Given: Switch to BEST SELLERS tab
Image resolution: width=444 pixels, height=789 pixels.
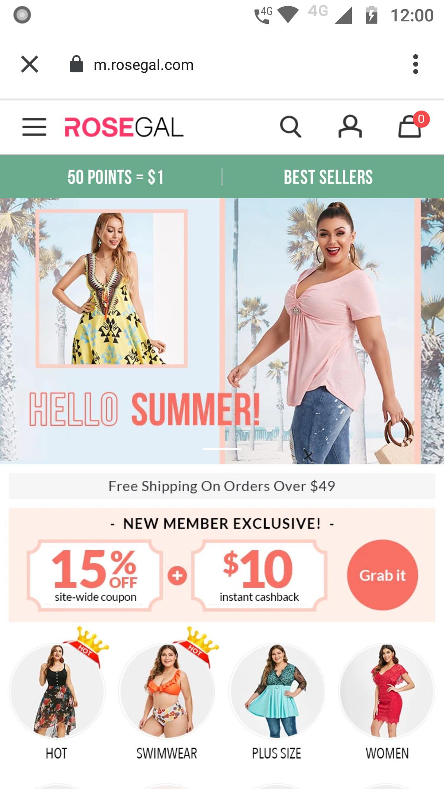Looking at the screenshot, I should [x=328, y=177].
